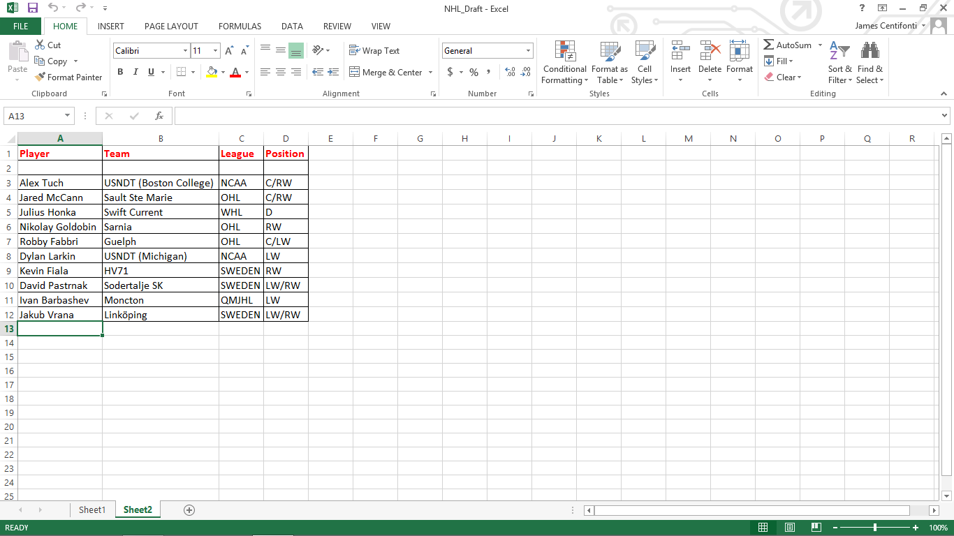This screenshot has width=954, height=536.
Task: Apply the yellow fill color bucket
Action: 212,72
